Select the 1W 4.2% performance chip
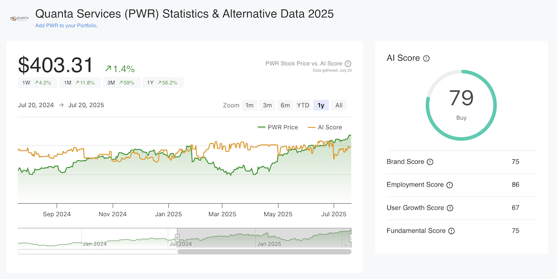 (x=37, y=82)
